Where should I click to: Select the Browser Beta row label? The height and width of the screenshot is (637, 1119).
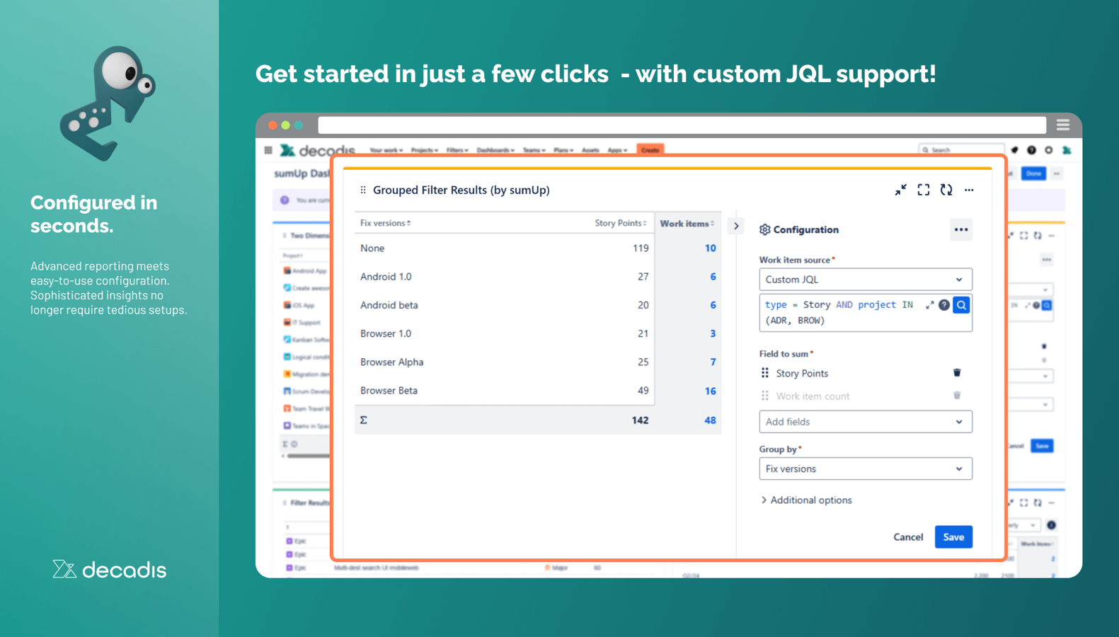tap(389, 391)
